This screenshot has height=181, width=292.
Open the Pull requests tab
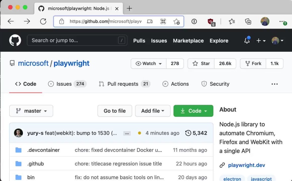click(x=124, y=84)
